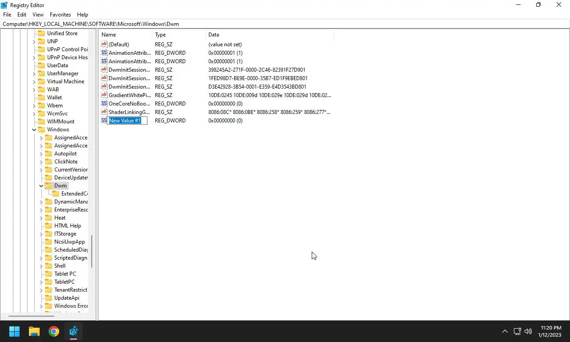This screenshot has height=342, width=570.
Task: Select the ExtendedCo subkey folder icon
Action: click(56, 194)
